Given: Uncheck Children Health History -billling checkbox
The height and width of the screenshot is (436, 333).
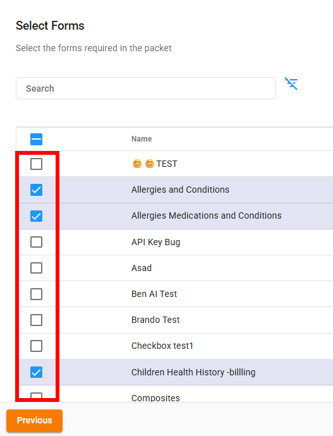Looking at the screenshot, I should point(37,372).
